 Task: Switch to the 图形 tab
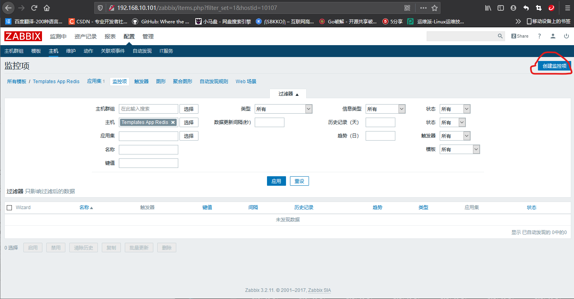click(161, 82)
